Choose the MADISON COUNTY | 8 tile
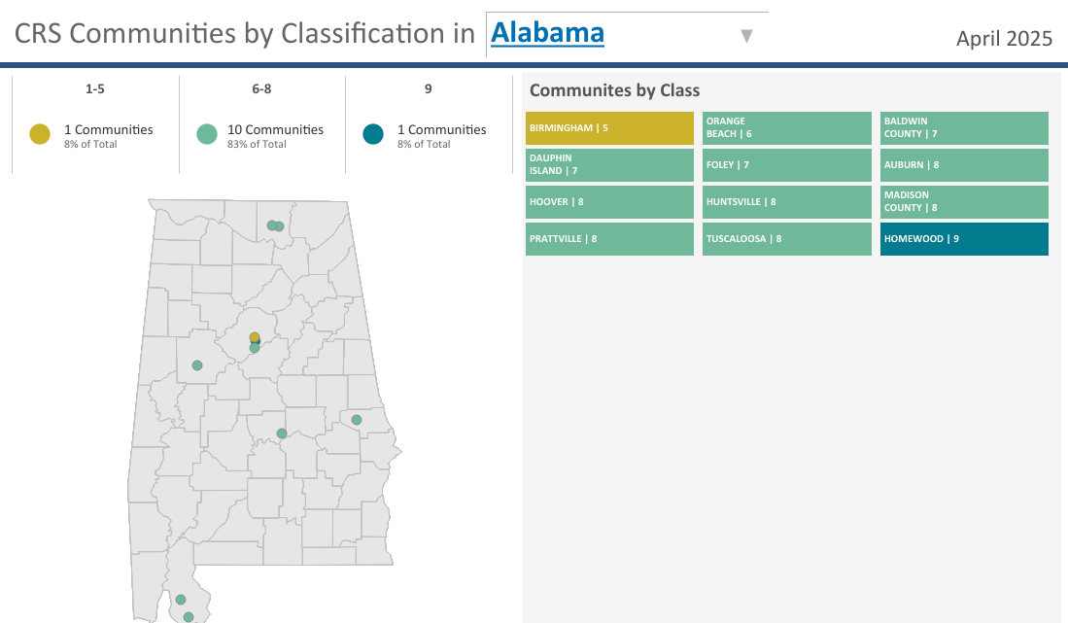 coord(964,202)
